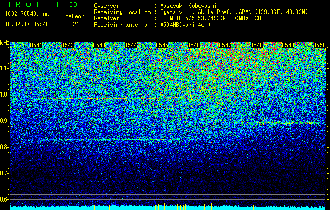Click the 'meteor' label
The width and height of the screenshot is (330, 210).
pos(74,16)
